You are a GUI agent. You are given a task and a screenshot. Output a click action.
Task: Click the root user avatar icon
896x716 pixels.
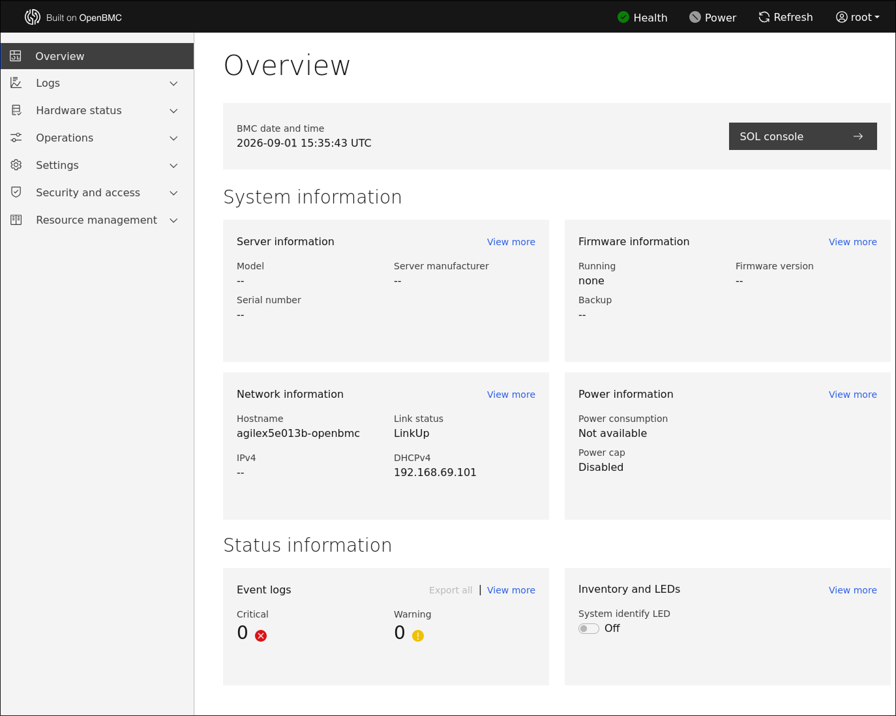pyautogui.click(x=842, y=17)
